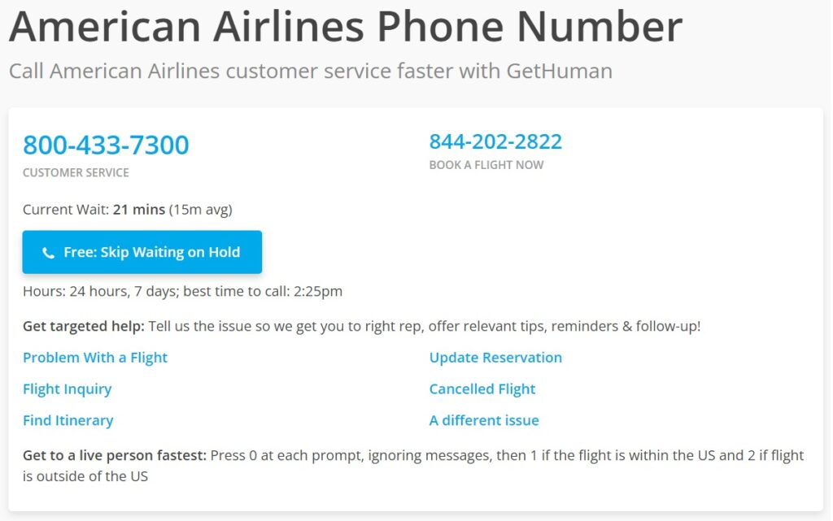Click the GetHuman subtitle text
This screenshot has width=833, height=521.
coord(311,71)
